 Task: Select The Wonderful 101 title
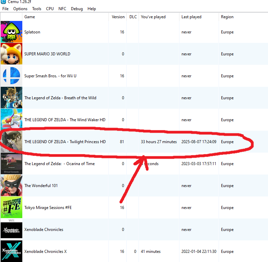[41, 186]
